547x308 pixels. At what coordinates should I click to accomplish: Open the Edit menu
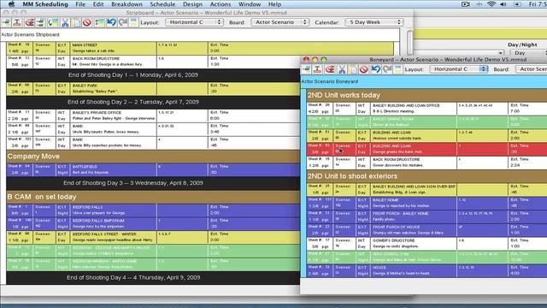pyautogui.click(x=98, y=4)
